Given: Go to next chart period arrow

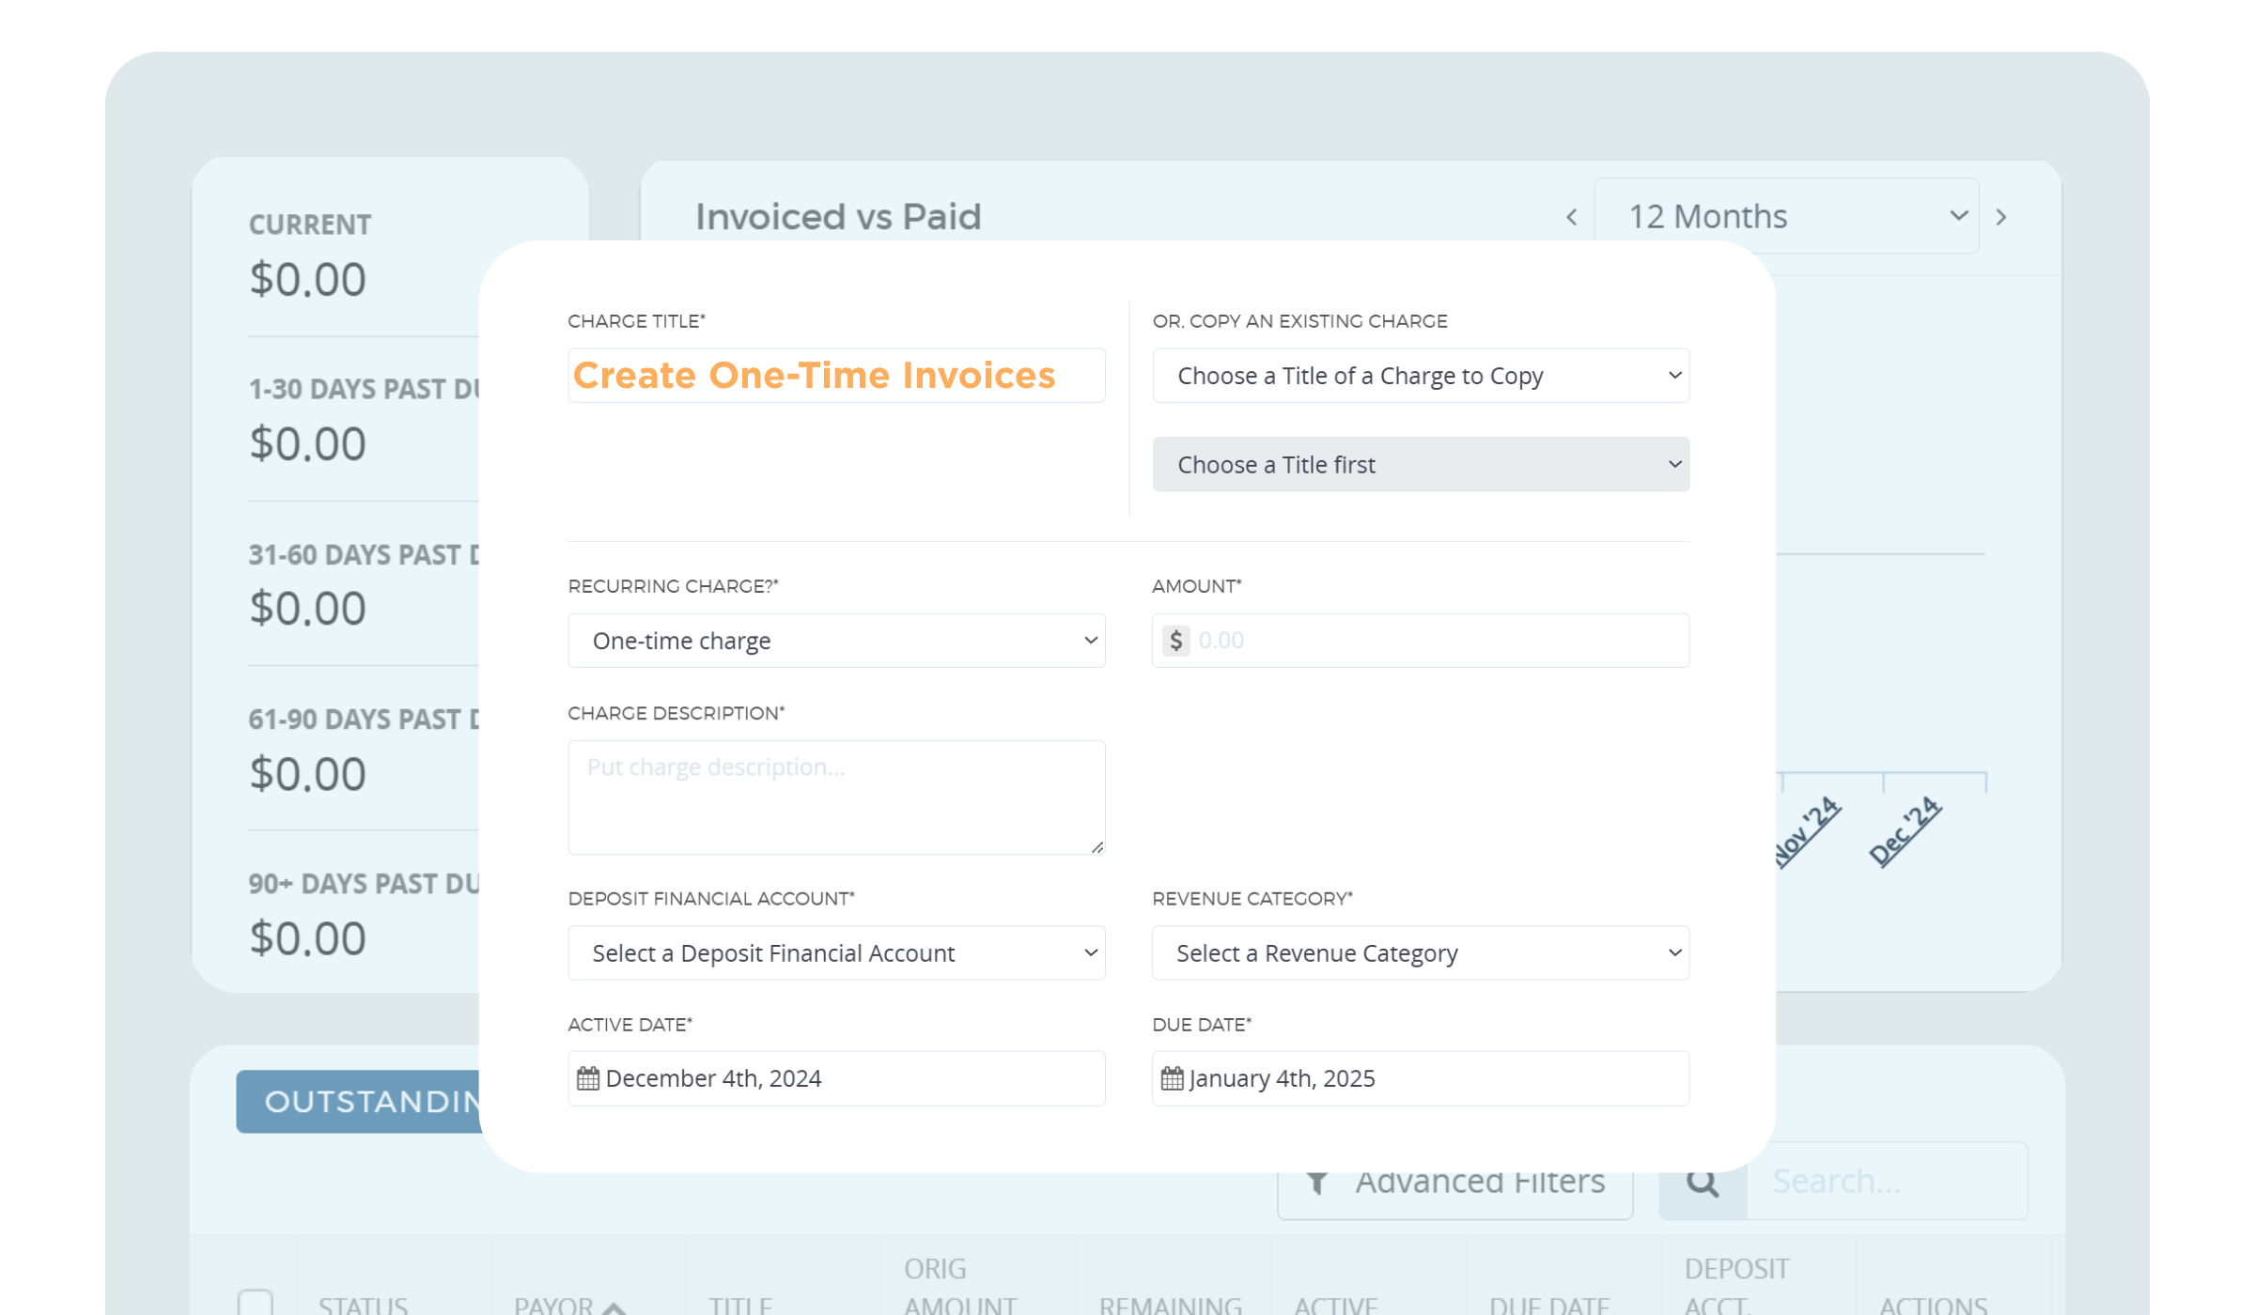Looking at the screenshot, I should (x=2001, y=218).
